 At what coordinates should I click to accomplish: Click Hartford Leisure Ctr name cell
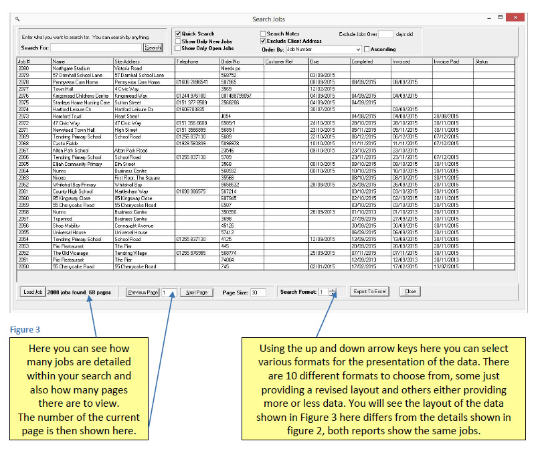tap(82, 110)
